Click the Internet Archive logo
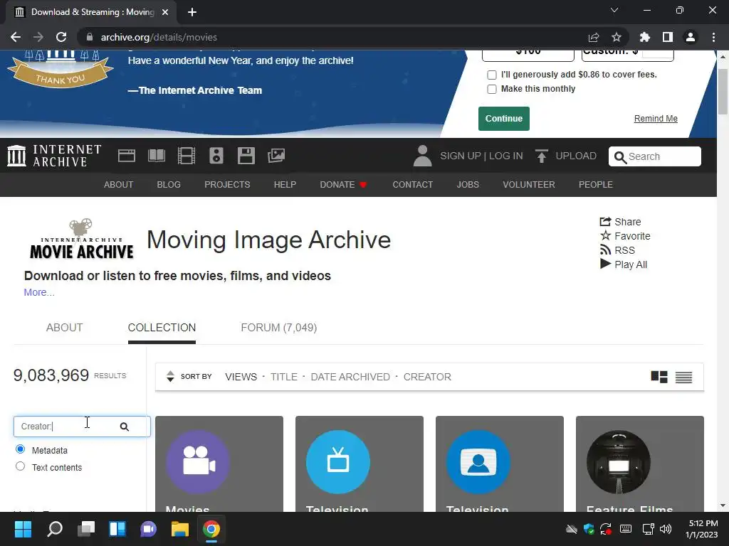 (x=54, y=156)
